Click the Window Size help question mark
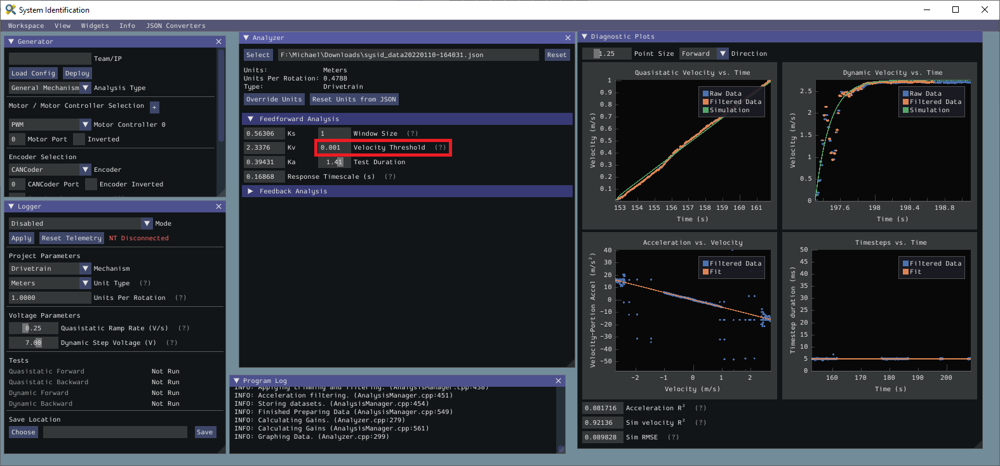The width and height of the screenshot is (1000, 466). 413,134
